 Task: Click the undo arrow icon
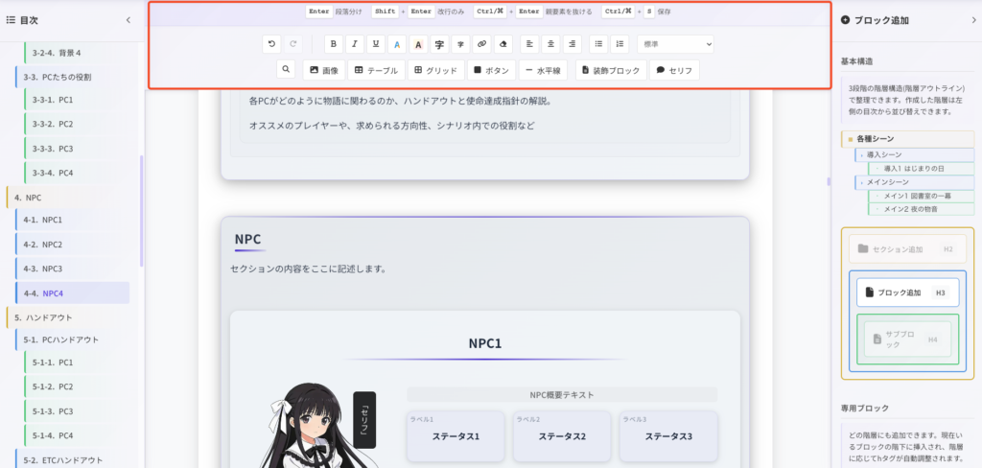[x=272, y=44]
